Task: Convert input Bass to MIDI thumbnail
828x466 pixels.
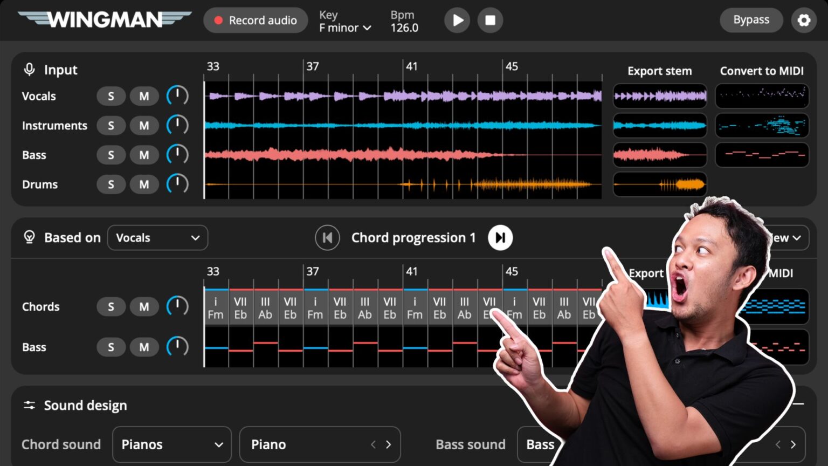Action: pos(762,155)
